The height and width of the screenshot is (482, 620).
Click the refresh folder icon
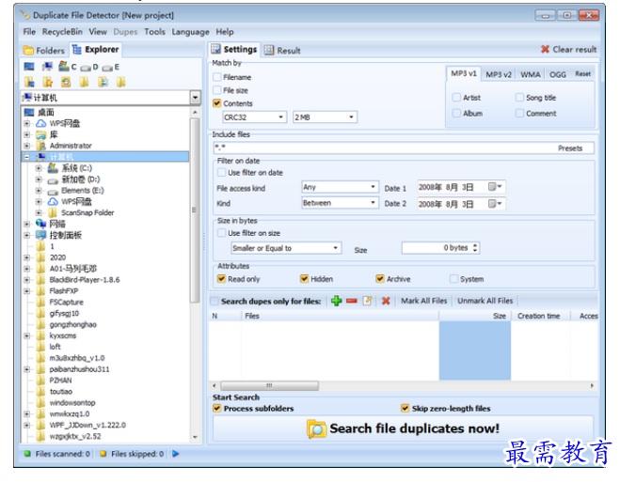point(66,82)
